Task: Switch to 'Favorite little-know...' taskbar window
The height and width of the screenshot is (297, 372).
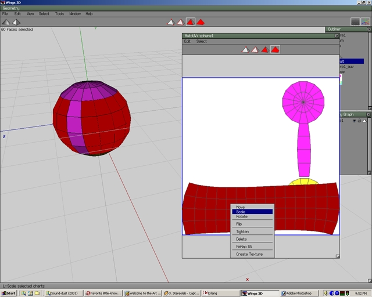Action: pos(103,293)
